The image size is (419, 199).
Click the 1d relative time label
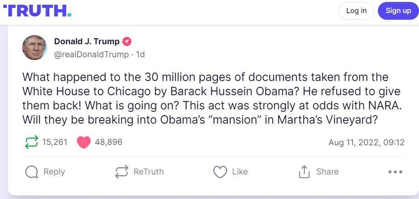pyautogui.click(x=140, y=54)
